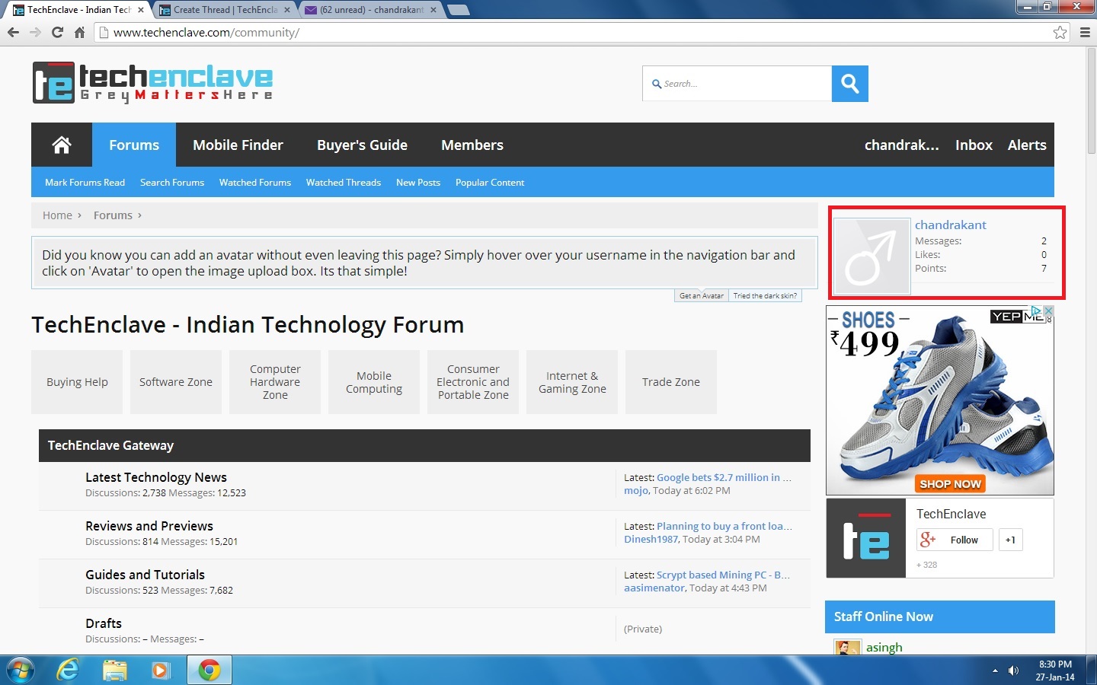1097x685 pixels.
Task: Switch to the Create Thread browser tab
Action: [x=225, y=10]
